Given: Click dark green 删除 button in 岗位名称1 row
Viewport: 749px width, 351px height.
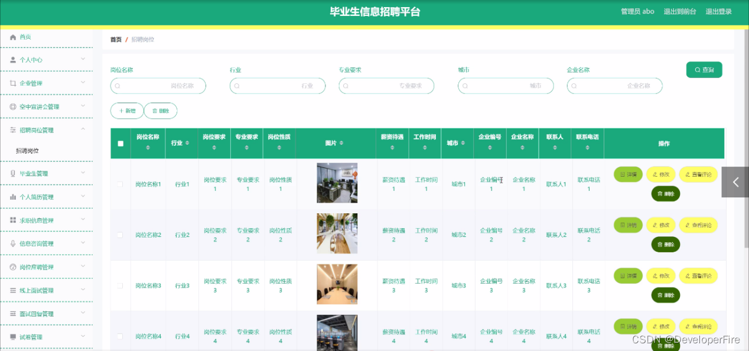Looking at the screenshot, I should coord(665,194).
